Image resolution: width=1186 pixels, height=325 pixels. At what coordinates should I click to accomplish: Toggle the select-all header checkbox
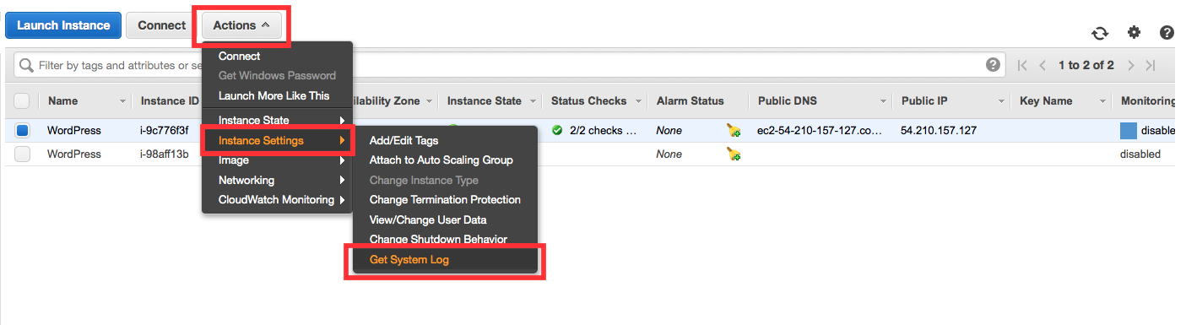[x=22, y=101]
